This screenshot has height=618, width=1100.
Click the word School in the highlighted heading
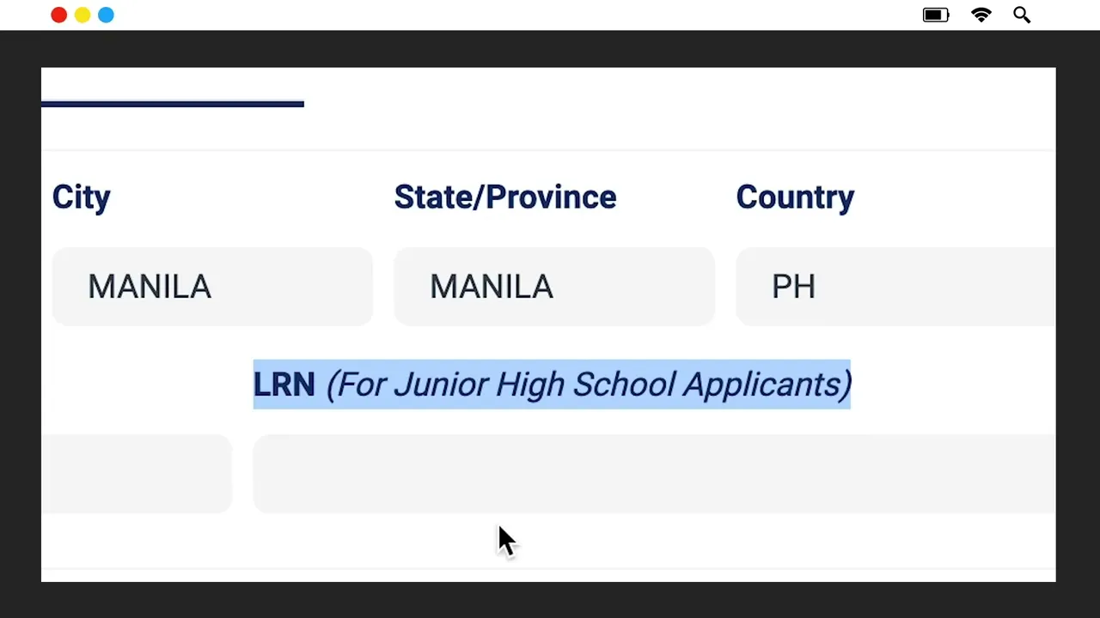coord(624,385)
